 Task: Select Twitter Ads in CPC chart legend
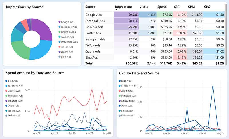coord(126,116)
